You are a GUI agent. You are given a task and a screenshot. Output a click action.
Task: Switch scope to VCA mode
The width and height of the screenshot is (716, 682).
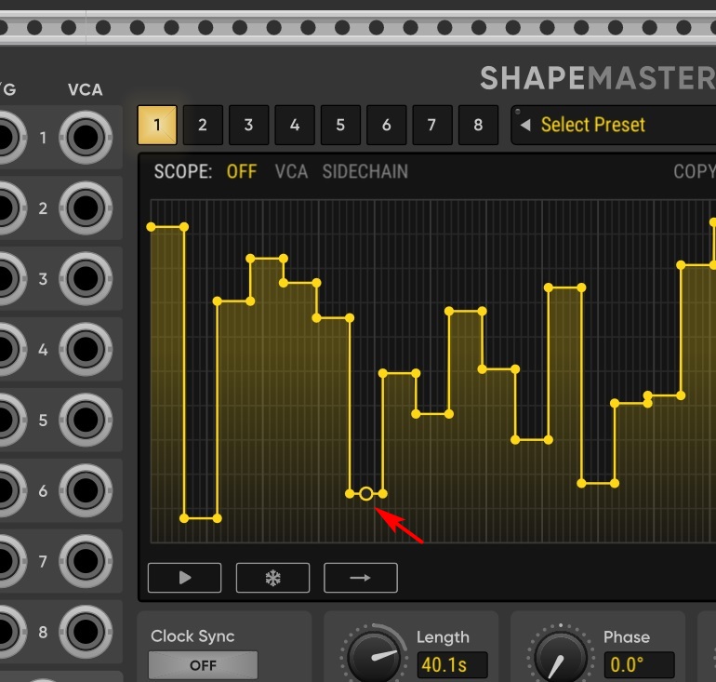(291, 172)
